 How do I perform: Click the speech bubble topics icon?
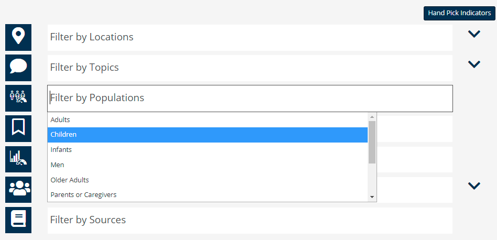tap(18, 68)
